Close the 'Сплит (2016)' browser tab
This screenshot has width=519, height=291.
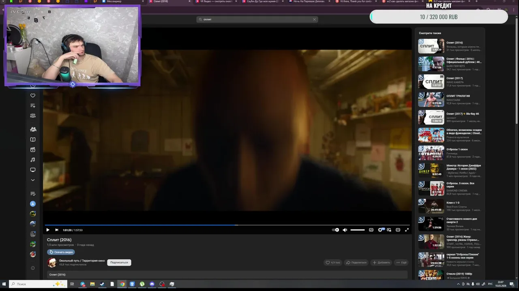(x=189, y=2)
